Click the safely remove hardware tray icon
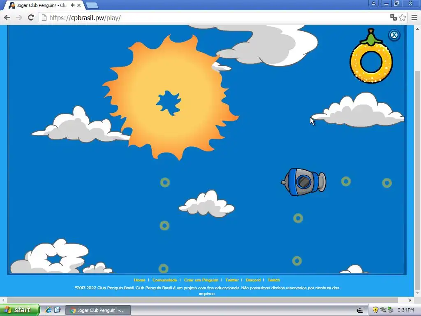This screenshot has height=316, width=421. (x=391, y=310)
